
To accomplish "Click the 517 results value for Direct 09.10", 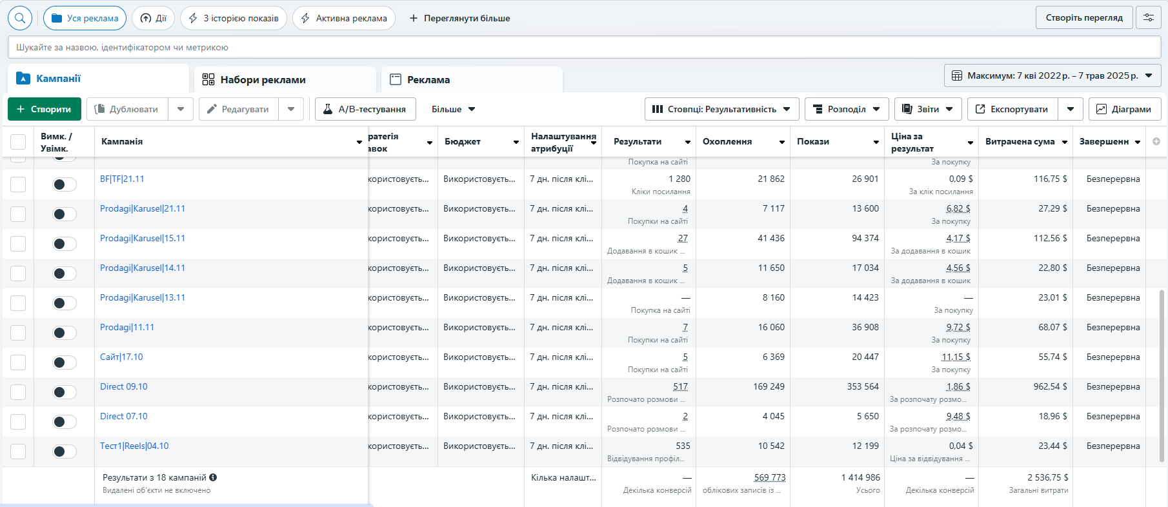I will click(680, 386).
